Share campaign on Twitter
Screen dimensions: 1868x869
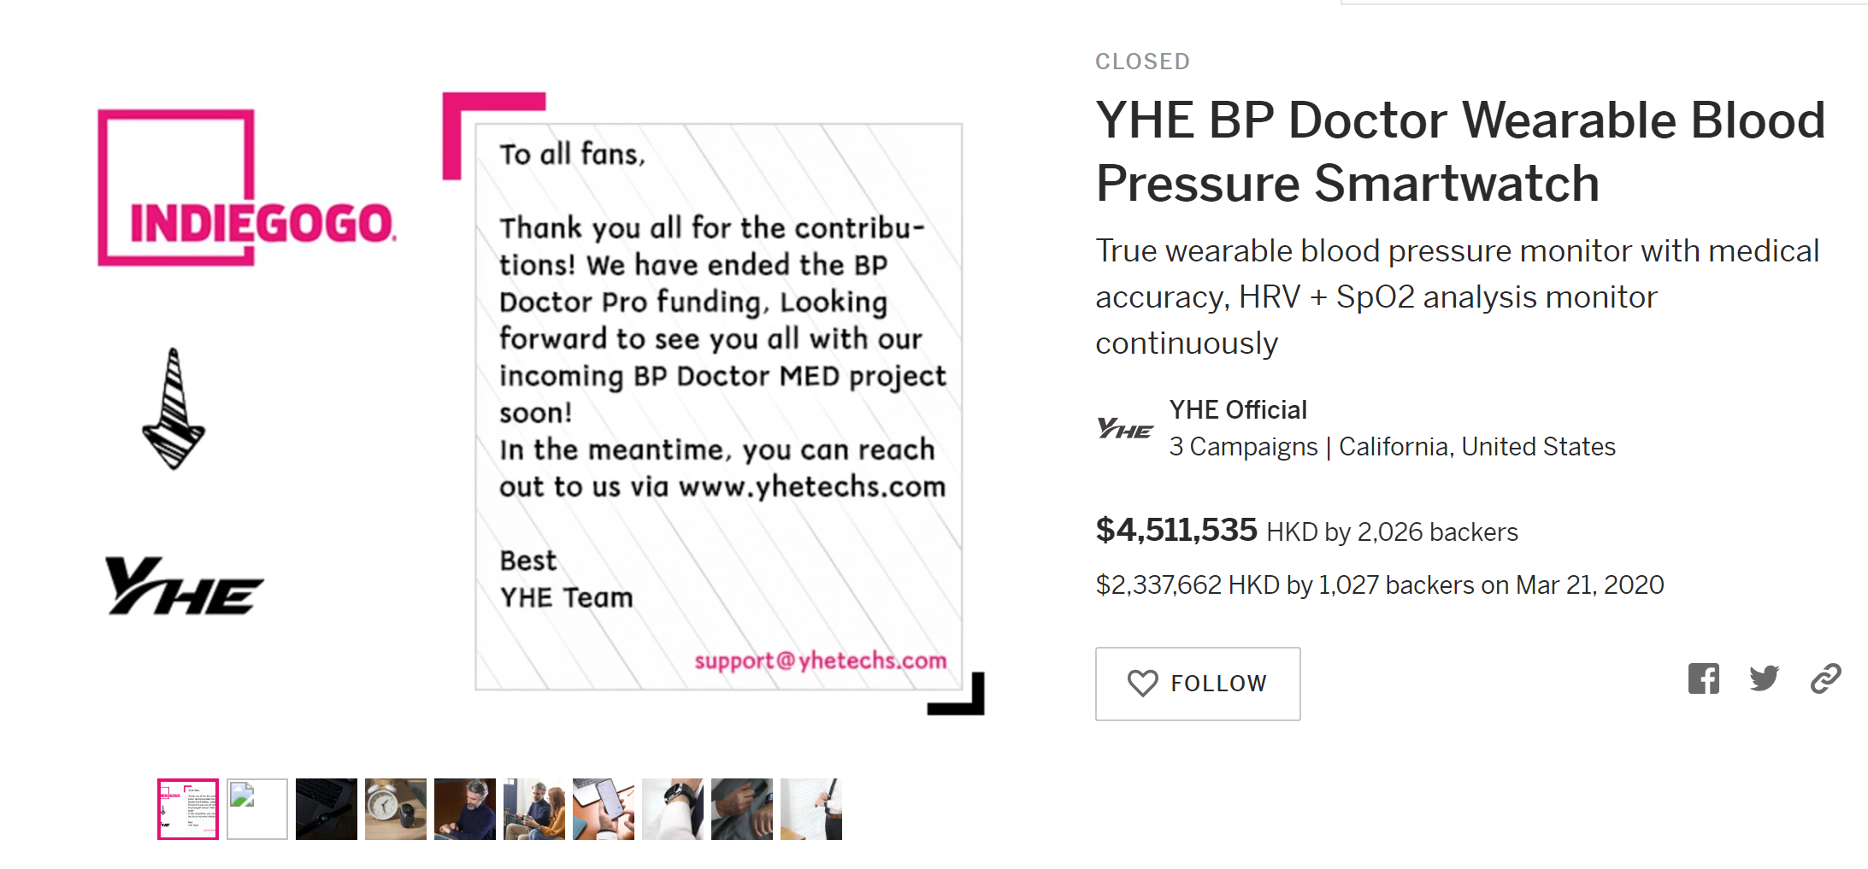[x=1764, y=678]
